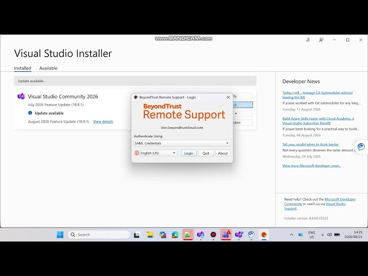Click the moon icon in the Installer title bar
Viewport: 368px width, 276px height.
coord(308,40)
